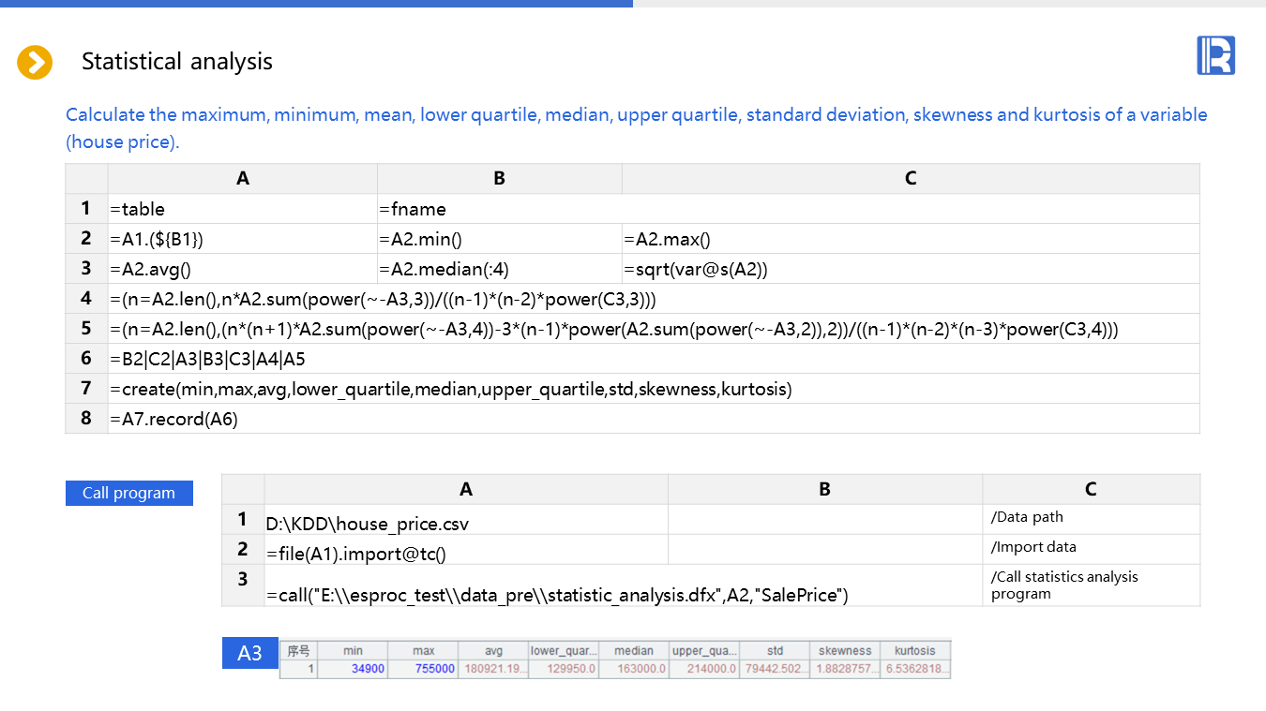Screen dimensions: 1266x711
Task: Click the blue Call program label
Action: pos(128,493)
